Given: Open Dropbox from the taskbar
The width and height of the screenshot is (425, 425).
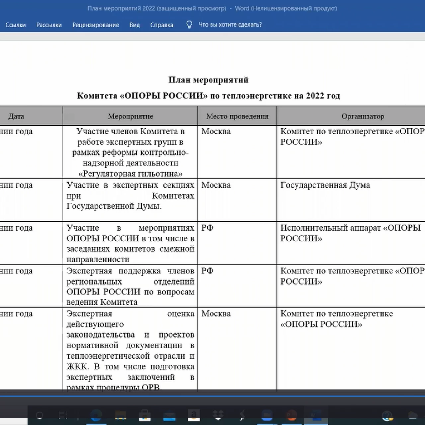Looking at the screenshot, I should [x=218, y=415].
